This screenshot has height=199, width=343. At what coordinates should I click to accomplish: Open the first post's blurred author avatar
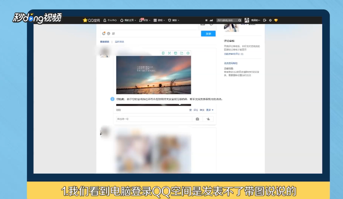tap(104, 53)
